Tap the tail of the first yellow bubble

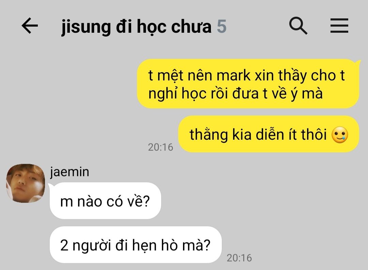click(358, 62)
